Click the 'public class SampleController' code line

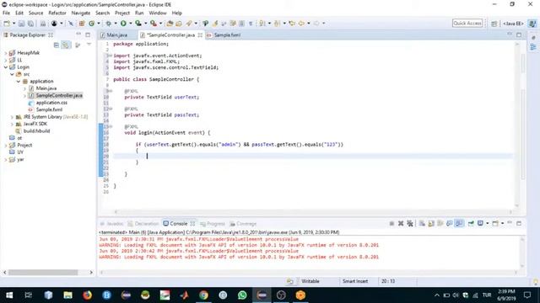click(156, 79)
